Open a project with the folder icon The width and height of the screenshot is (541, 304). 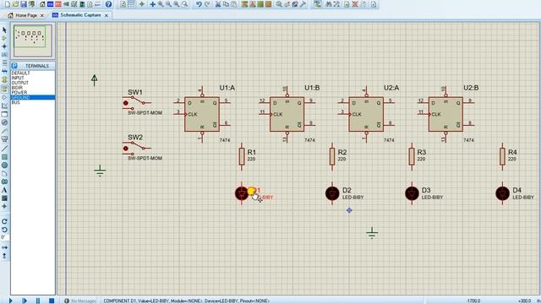click(15, 4)
